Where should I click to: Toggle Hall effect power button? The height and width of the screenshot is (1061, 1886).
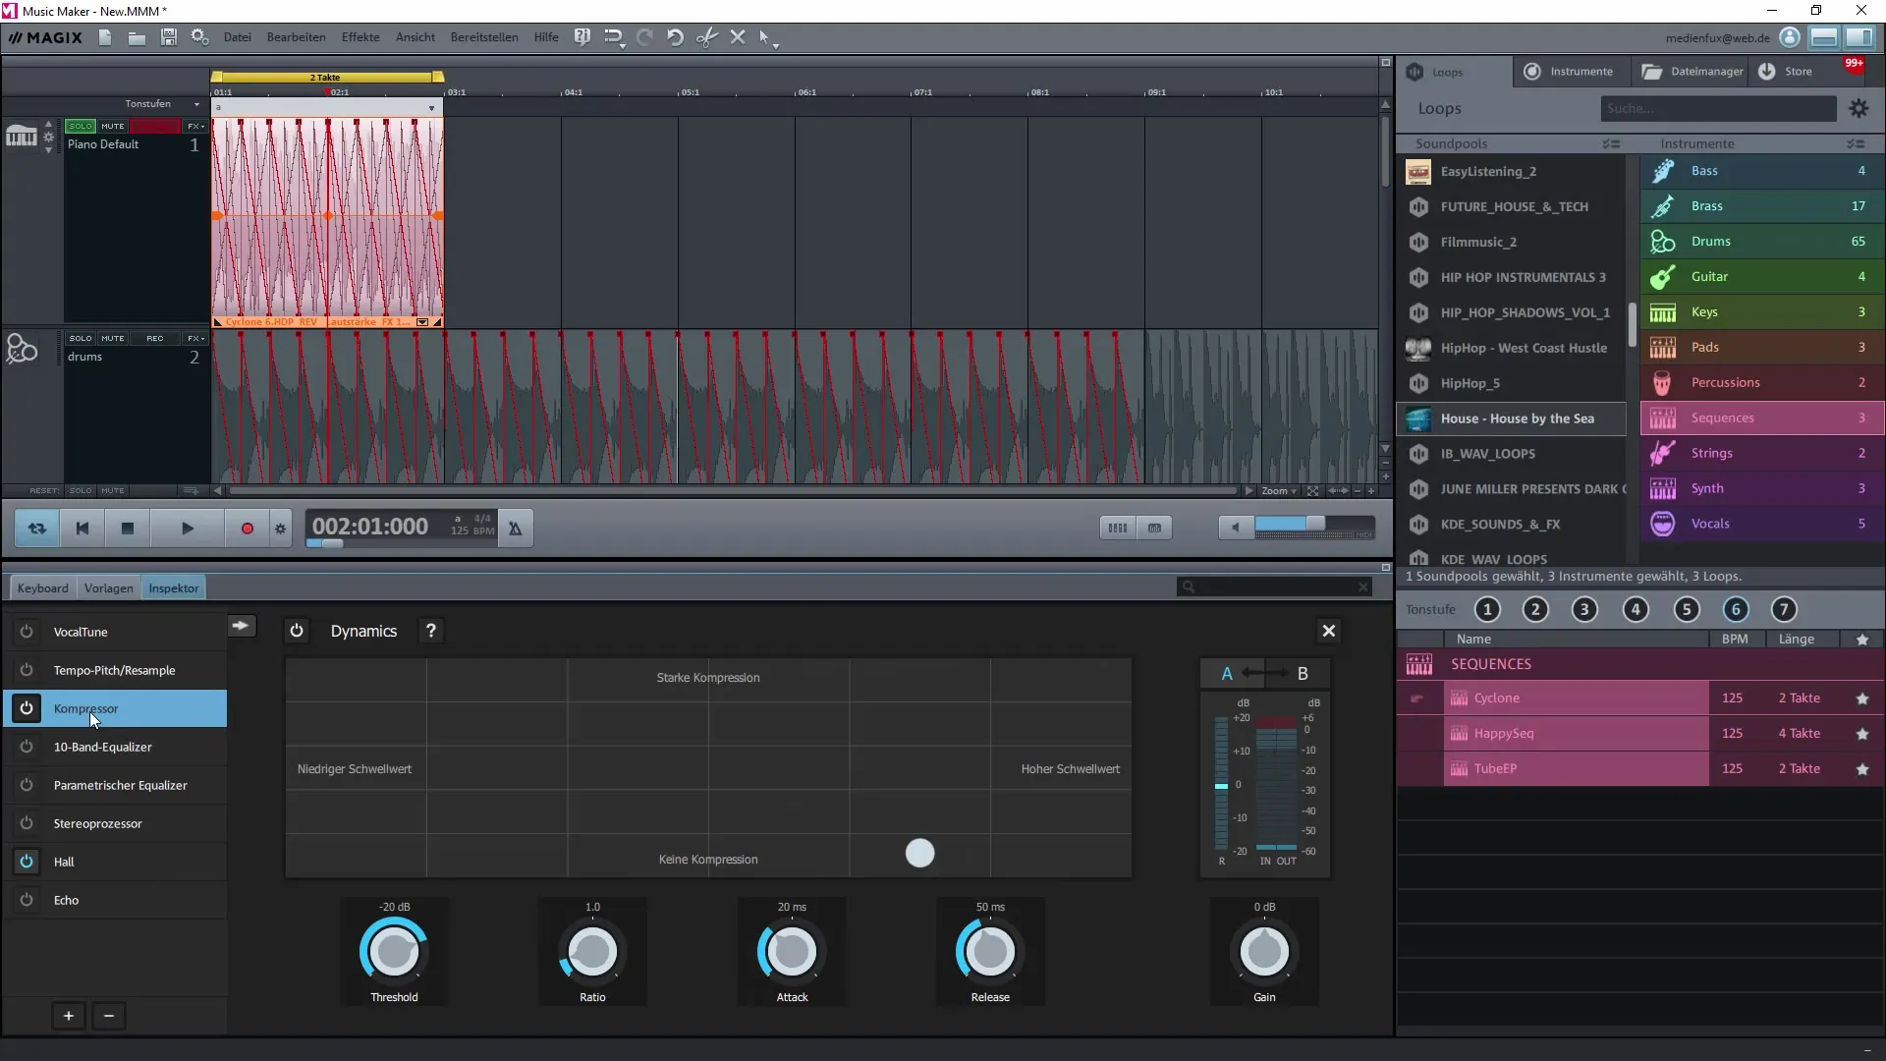[27, 862]
